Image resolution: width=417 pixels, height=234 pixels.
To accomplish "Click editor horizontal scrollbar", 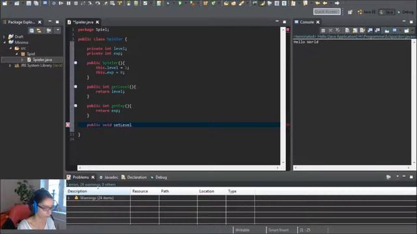I will 179,168.
